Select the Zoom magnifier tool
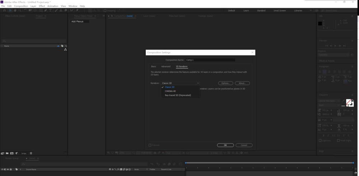This screenshot has width=359, height=176. 20,10
